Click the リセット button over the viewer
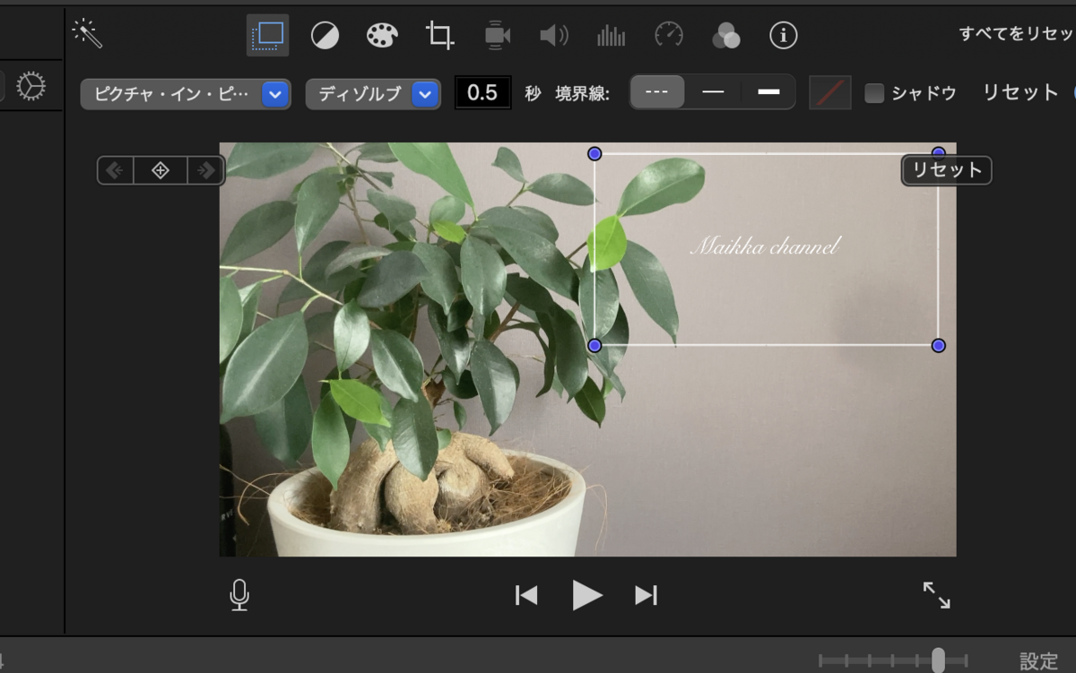Screen dimensions: 1076x673 (x=947, y=170)
